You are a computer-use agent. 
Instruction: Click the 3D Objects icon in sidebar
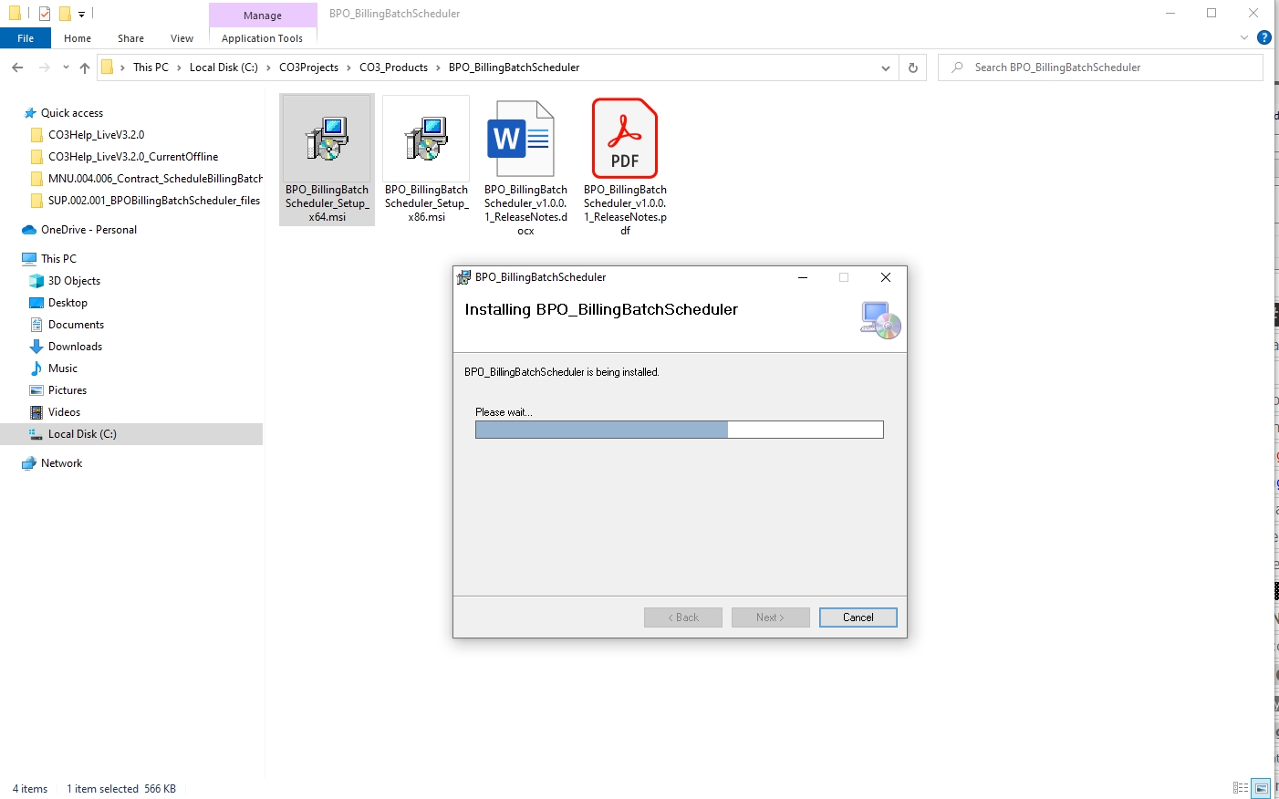(x=36, y=281)
